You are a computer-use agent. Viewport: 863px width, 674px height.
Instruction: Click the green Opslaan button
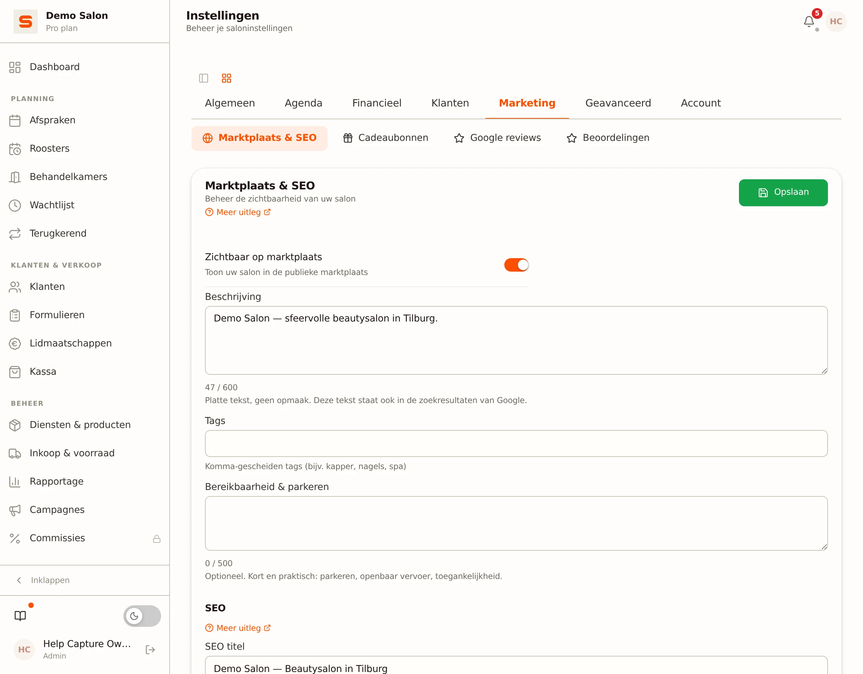[783, 192]
